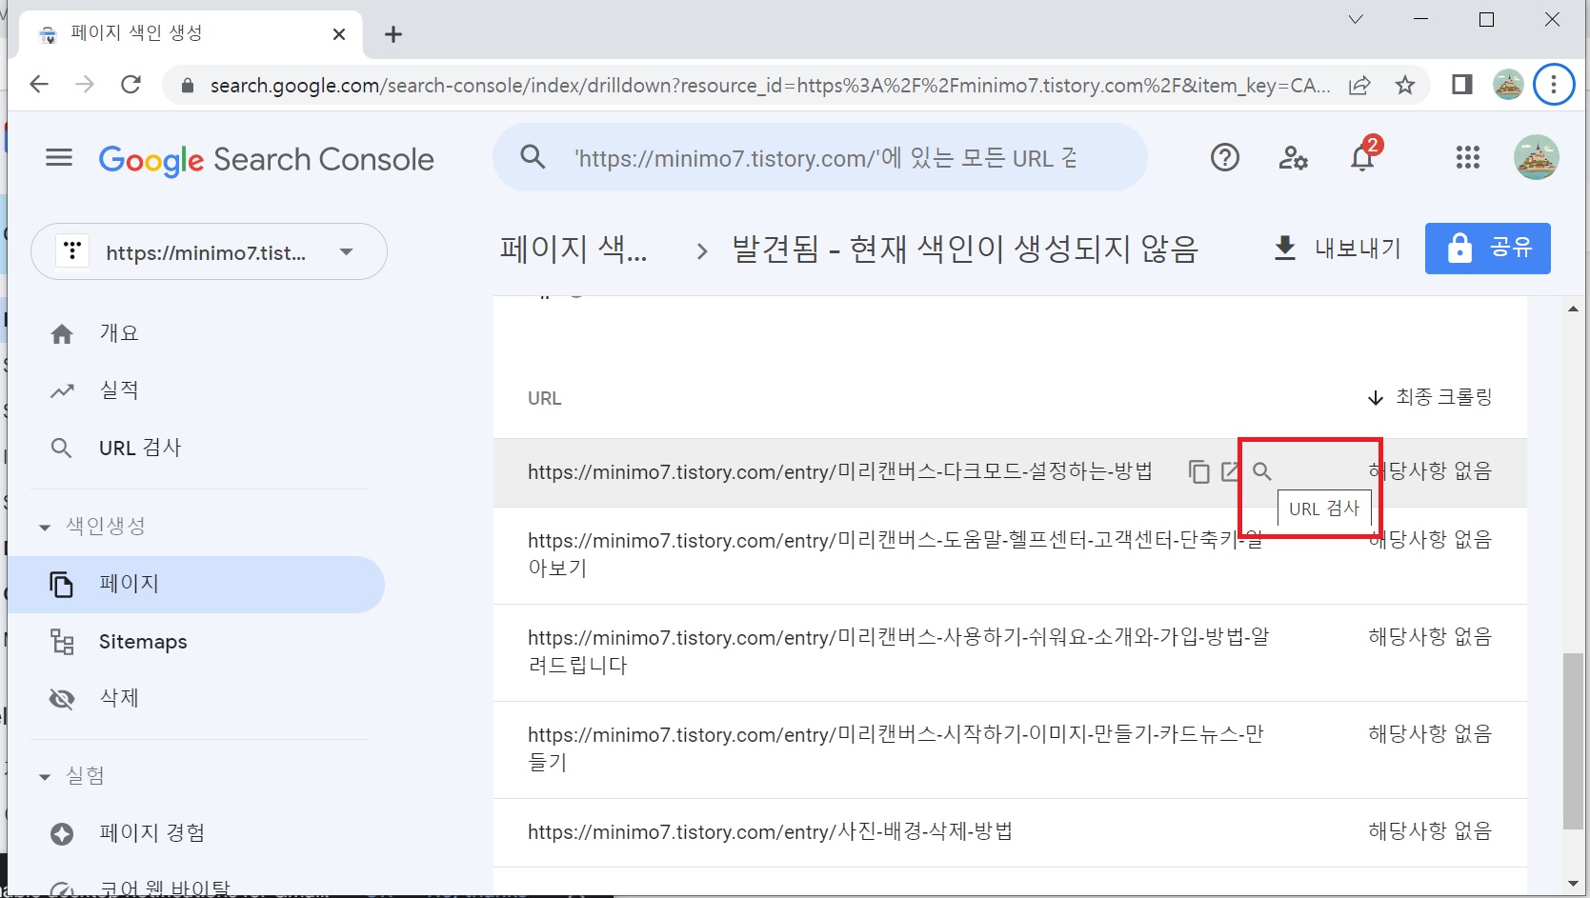Share this page icon in address bar
The image size is (1590, 898).
click(1359, 86)
